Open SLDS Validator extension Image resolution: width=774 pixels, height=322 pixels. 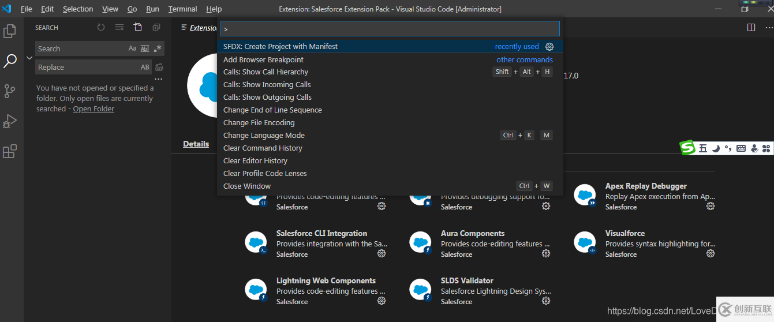tap(467, 280)
